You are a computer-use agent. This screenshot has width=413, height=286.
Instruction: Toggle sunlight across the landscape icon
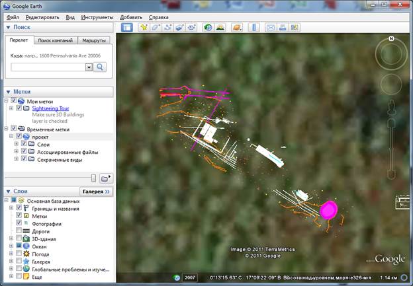click(220, 27)
